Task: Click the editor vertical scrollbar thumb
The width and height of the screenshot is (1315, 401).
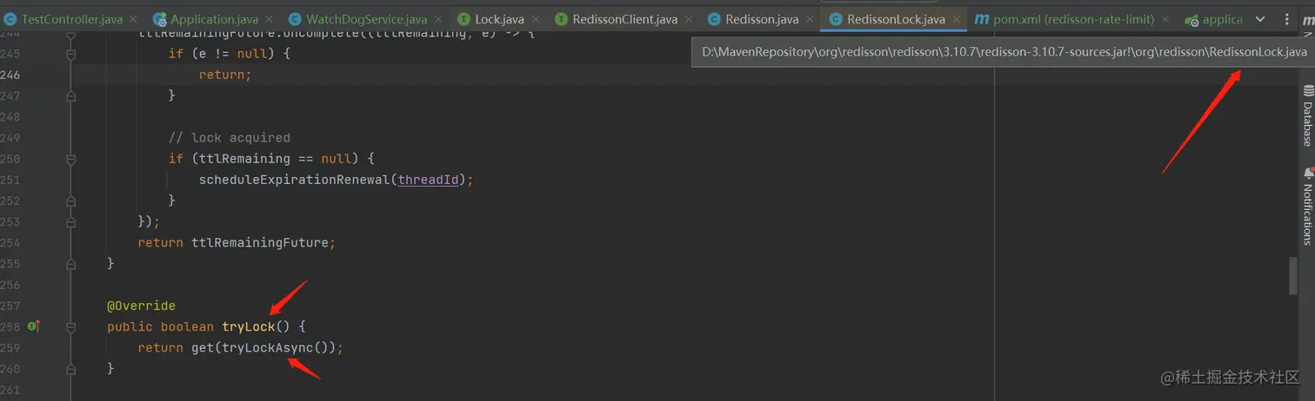Action: (x=1292, y=277)
